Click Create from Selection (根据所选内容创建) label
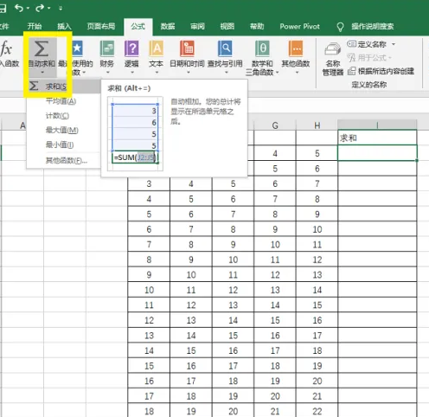429x417 pixels. click(386, 71)
